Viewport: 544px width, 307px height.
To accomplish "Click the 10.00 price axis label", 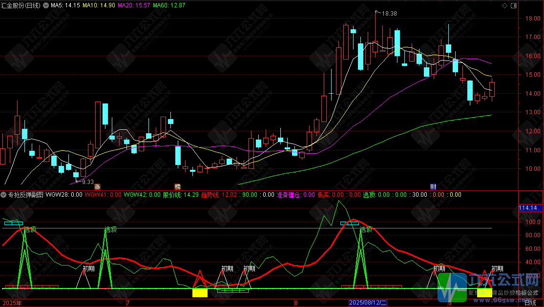I will [x=533, y=169].
